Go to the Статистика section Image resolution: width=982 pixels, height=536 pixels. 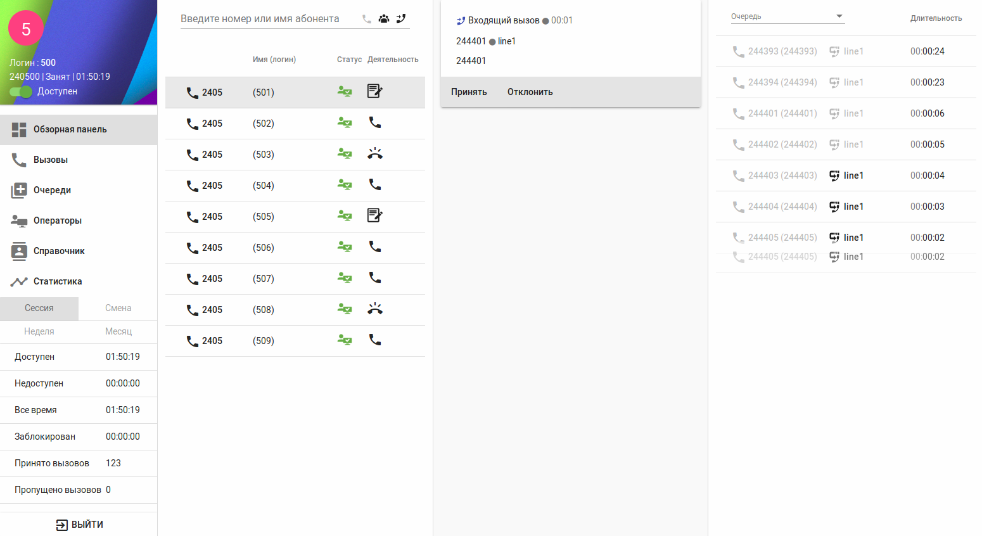[58, 281]
